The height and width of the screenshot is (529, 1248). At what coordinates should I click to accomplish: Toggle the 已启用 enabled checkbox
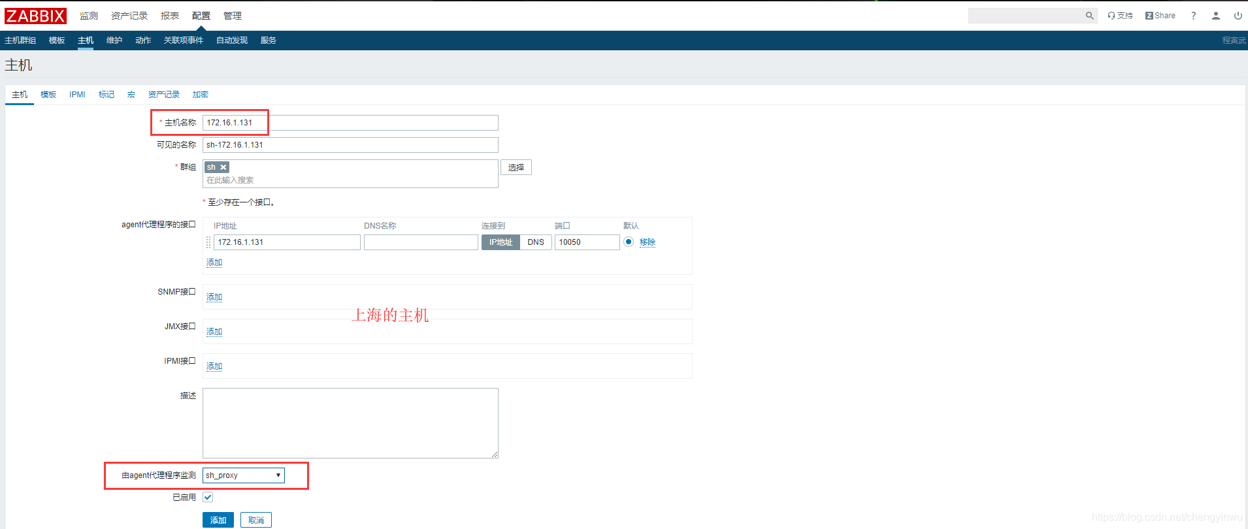208,497
